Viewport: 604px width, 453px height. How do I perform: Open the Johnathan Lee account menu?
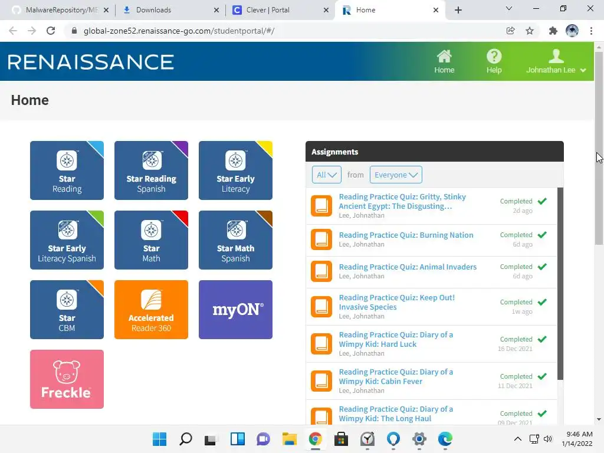[x=556, y=61]
